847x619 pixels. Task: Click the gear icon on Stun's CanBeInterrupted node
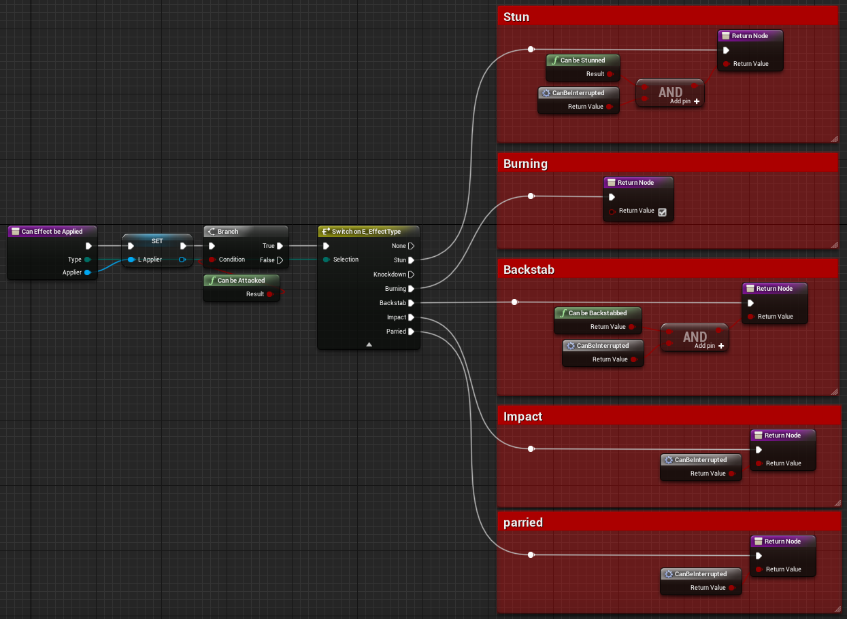pos(546,93)
